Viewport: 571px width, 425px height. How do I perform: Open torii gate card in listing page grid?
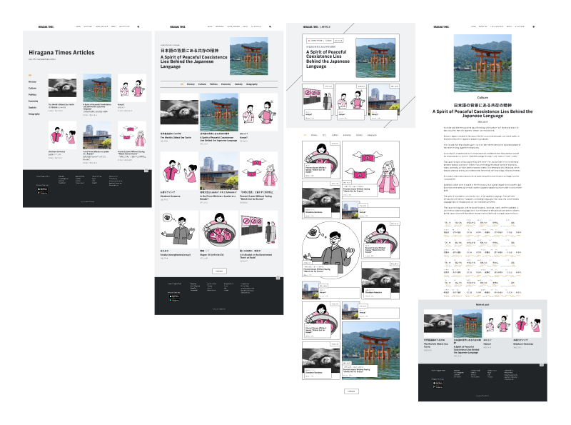tap(219, 112)
